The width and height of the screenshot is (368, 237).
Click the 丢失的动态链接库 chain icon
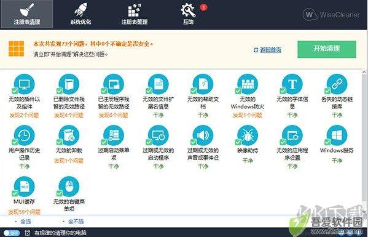click(x=337, y=84)
